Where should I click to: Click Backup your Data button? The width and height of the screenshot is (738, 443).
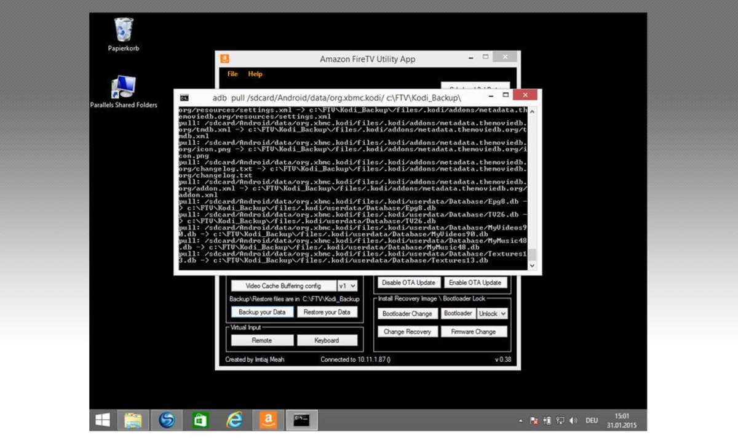coord(262,312)
